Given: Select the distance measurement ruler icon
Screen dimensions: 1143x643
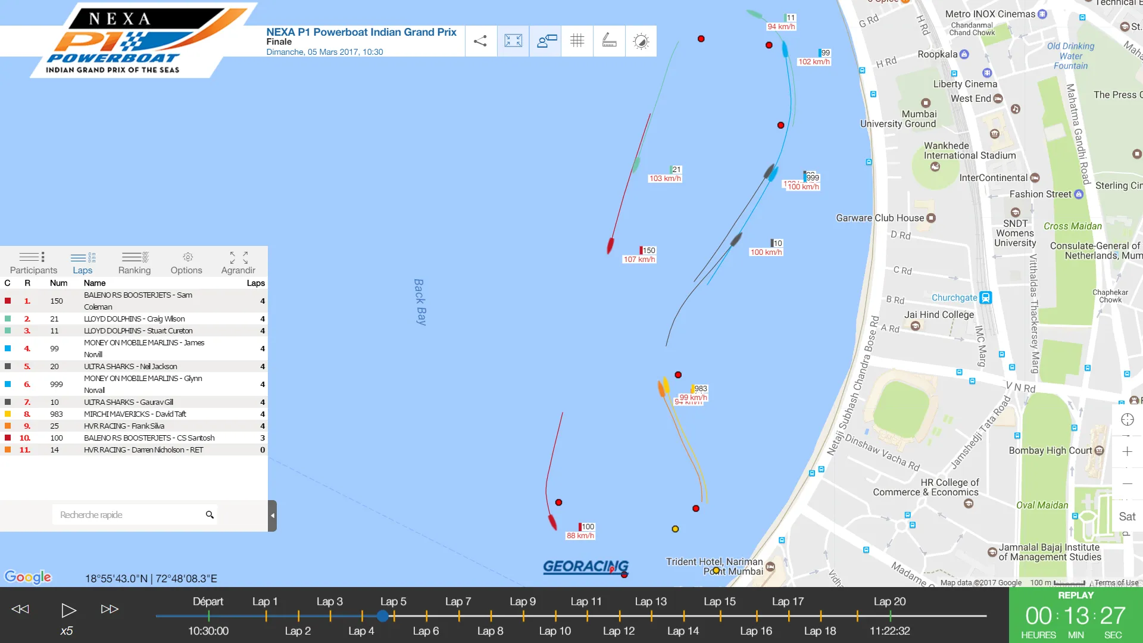Looking at the screenshot, I should coord(610,41).
